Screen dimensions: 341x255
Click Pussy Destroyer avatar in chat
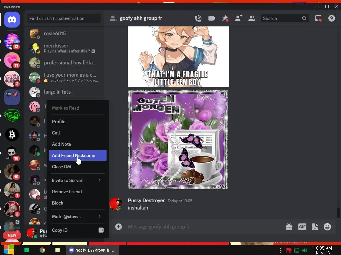[116, 204]
